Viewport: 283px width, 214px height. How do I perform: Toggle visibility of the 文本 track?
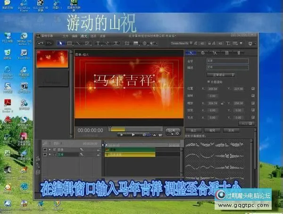click(45, 155)
